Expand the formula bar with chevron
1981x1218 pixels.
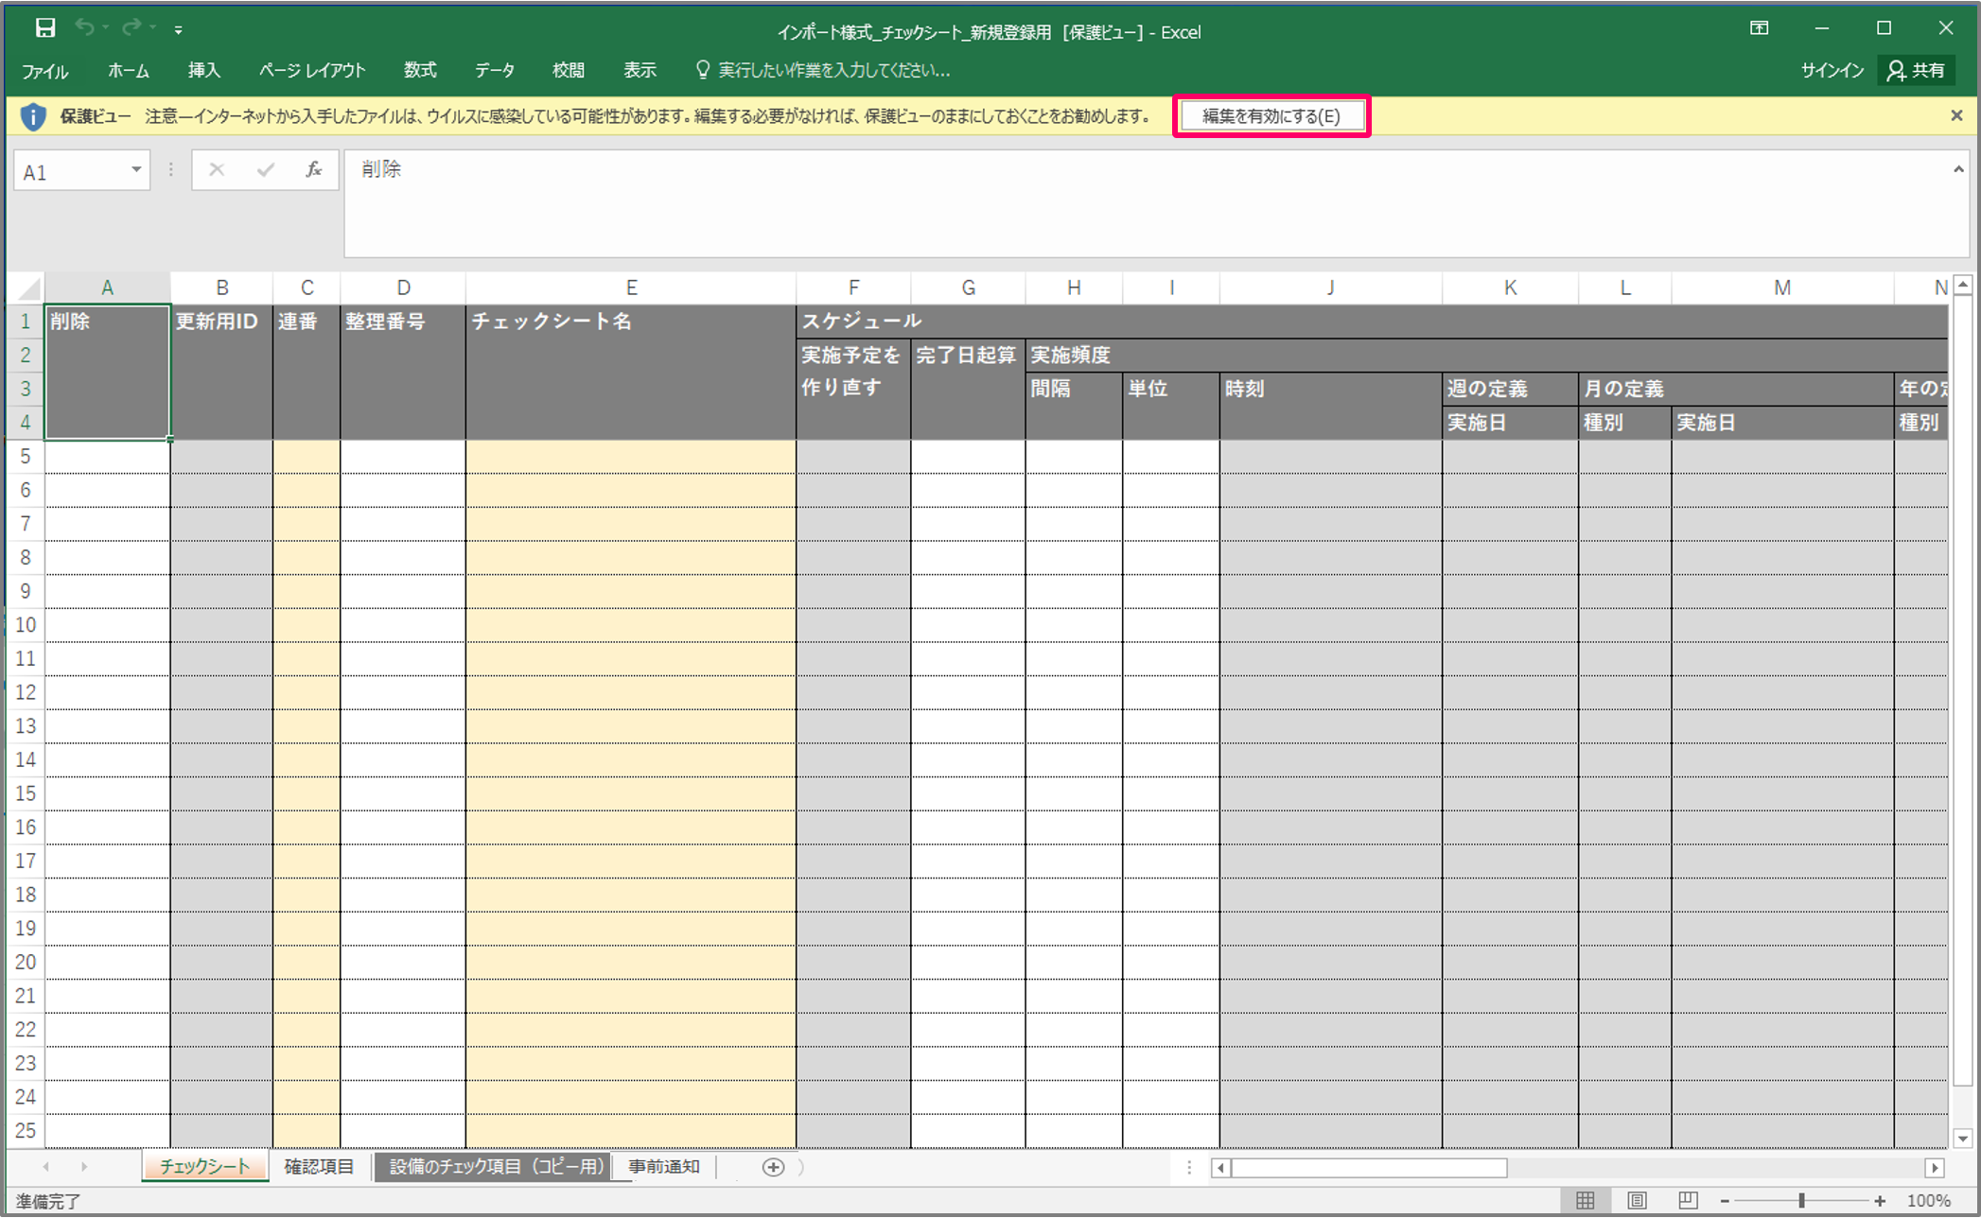1958,170
